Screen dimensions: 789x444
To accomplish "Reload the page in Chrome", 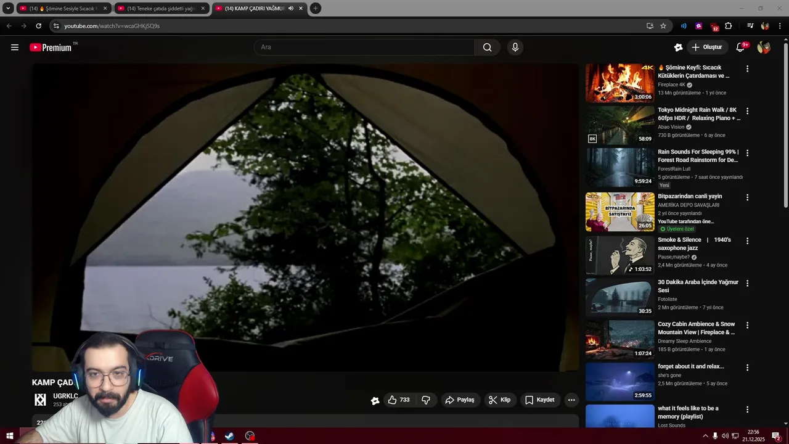I will point(38,26).
